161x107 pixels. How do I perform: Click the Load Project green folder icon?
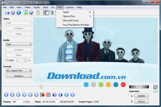[25, 13]
